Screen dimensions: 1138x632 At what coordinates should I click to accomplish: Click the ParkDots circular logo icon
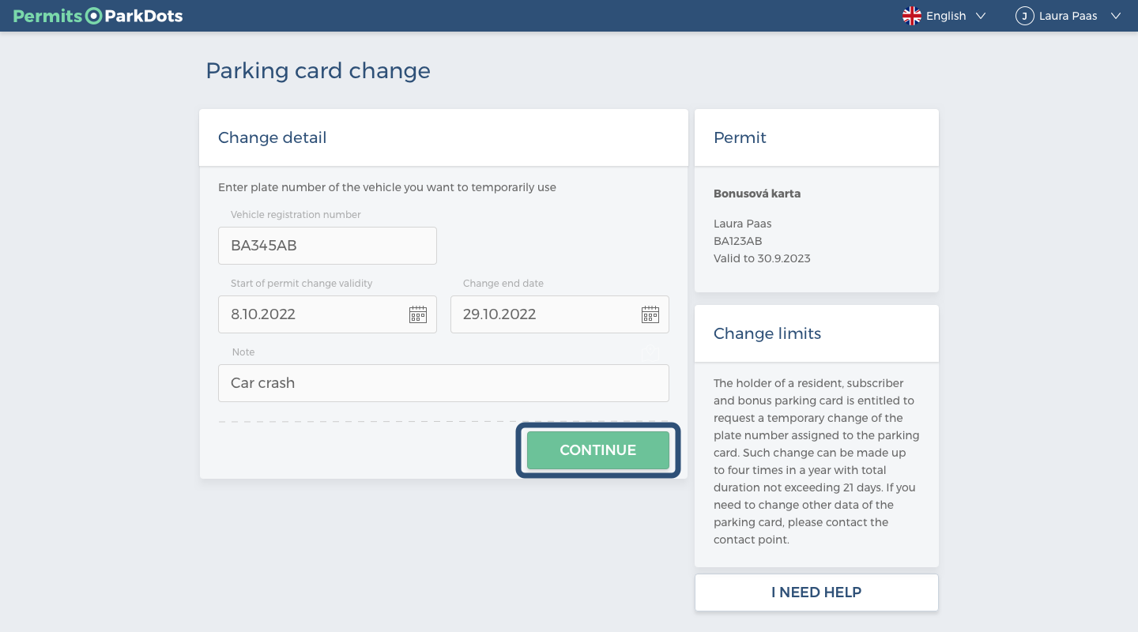pos(93,16)
